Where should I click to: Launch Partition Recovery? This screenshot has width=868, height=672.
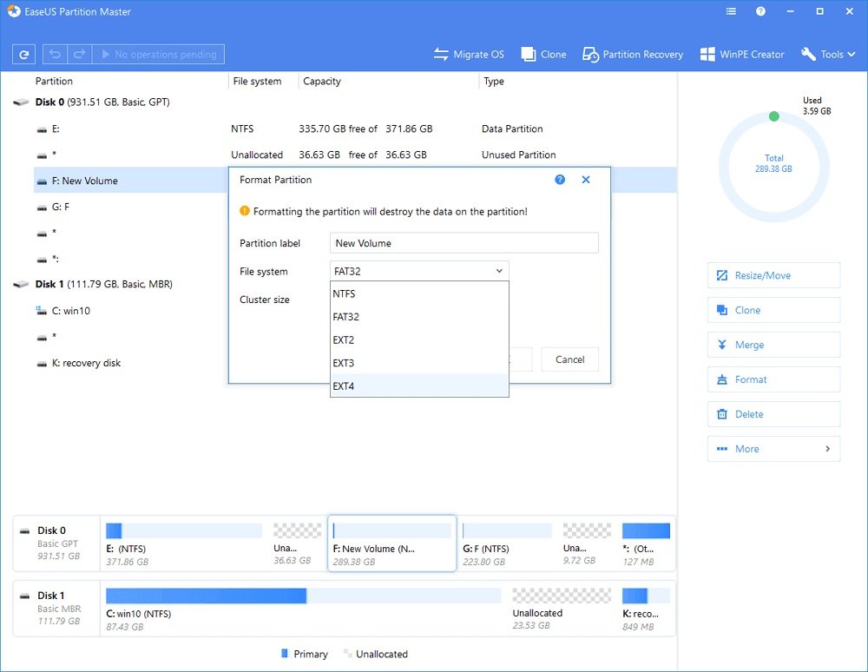633,54
